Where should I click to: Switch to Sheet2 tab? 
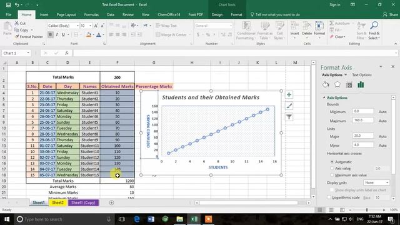(57, 202)
